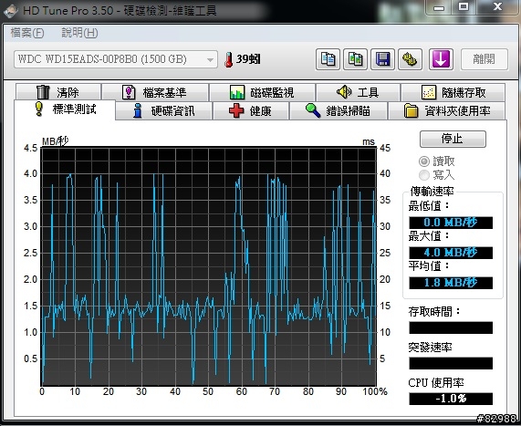
Task: Open the 資料夾使用率 tab
Action: pos(447,111)
